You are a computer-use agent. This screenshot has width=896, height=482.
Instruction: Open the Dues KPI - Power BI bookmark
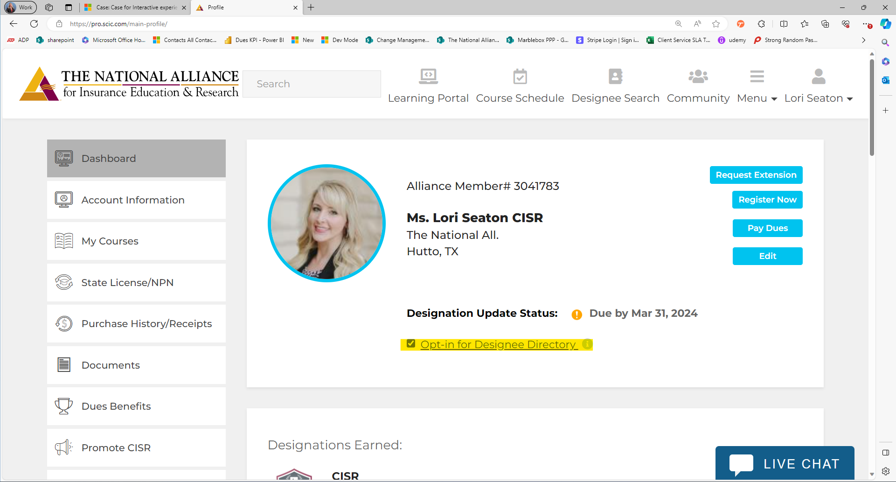tap(254, 40)
